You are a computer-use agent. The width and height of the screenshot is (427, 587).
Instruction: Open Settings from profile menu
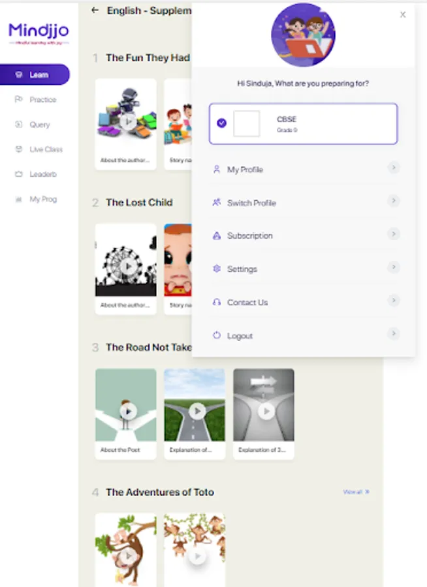tap(242, 269)
